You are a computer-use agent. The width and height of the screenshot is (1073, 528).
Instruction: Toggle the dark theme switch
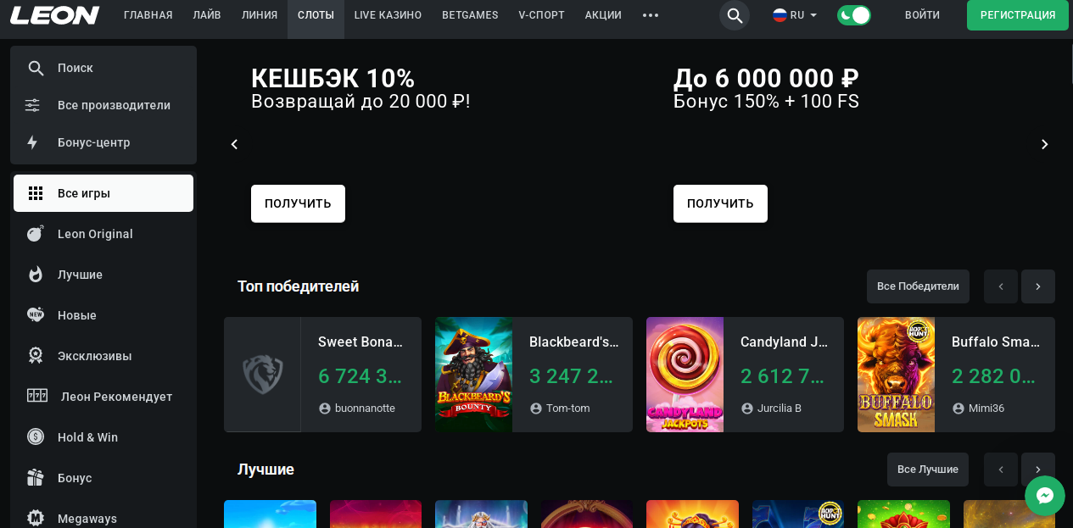tap(853, 15)
